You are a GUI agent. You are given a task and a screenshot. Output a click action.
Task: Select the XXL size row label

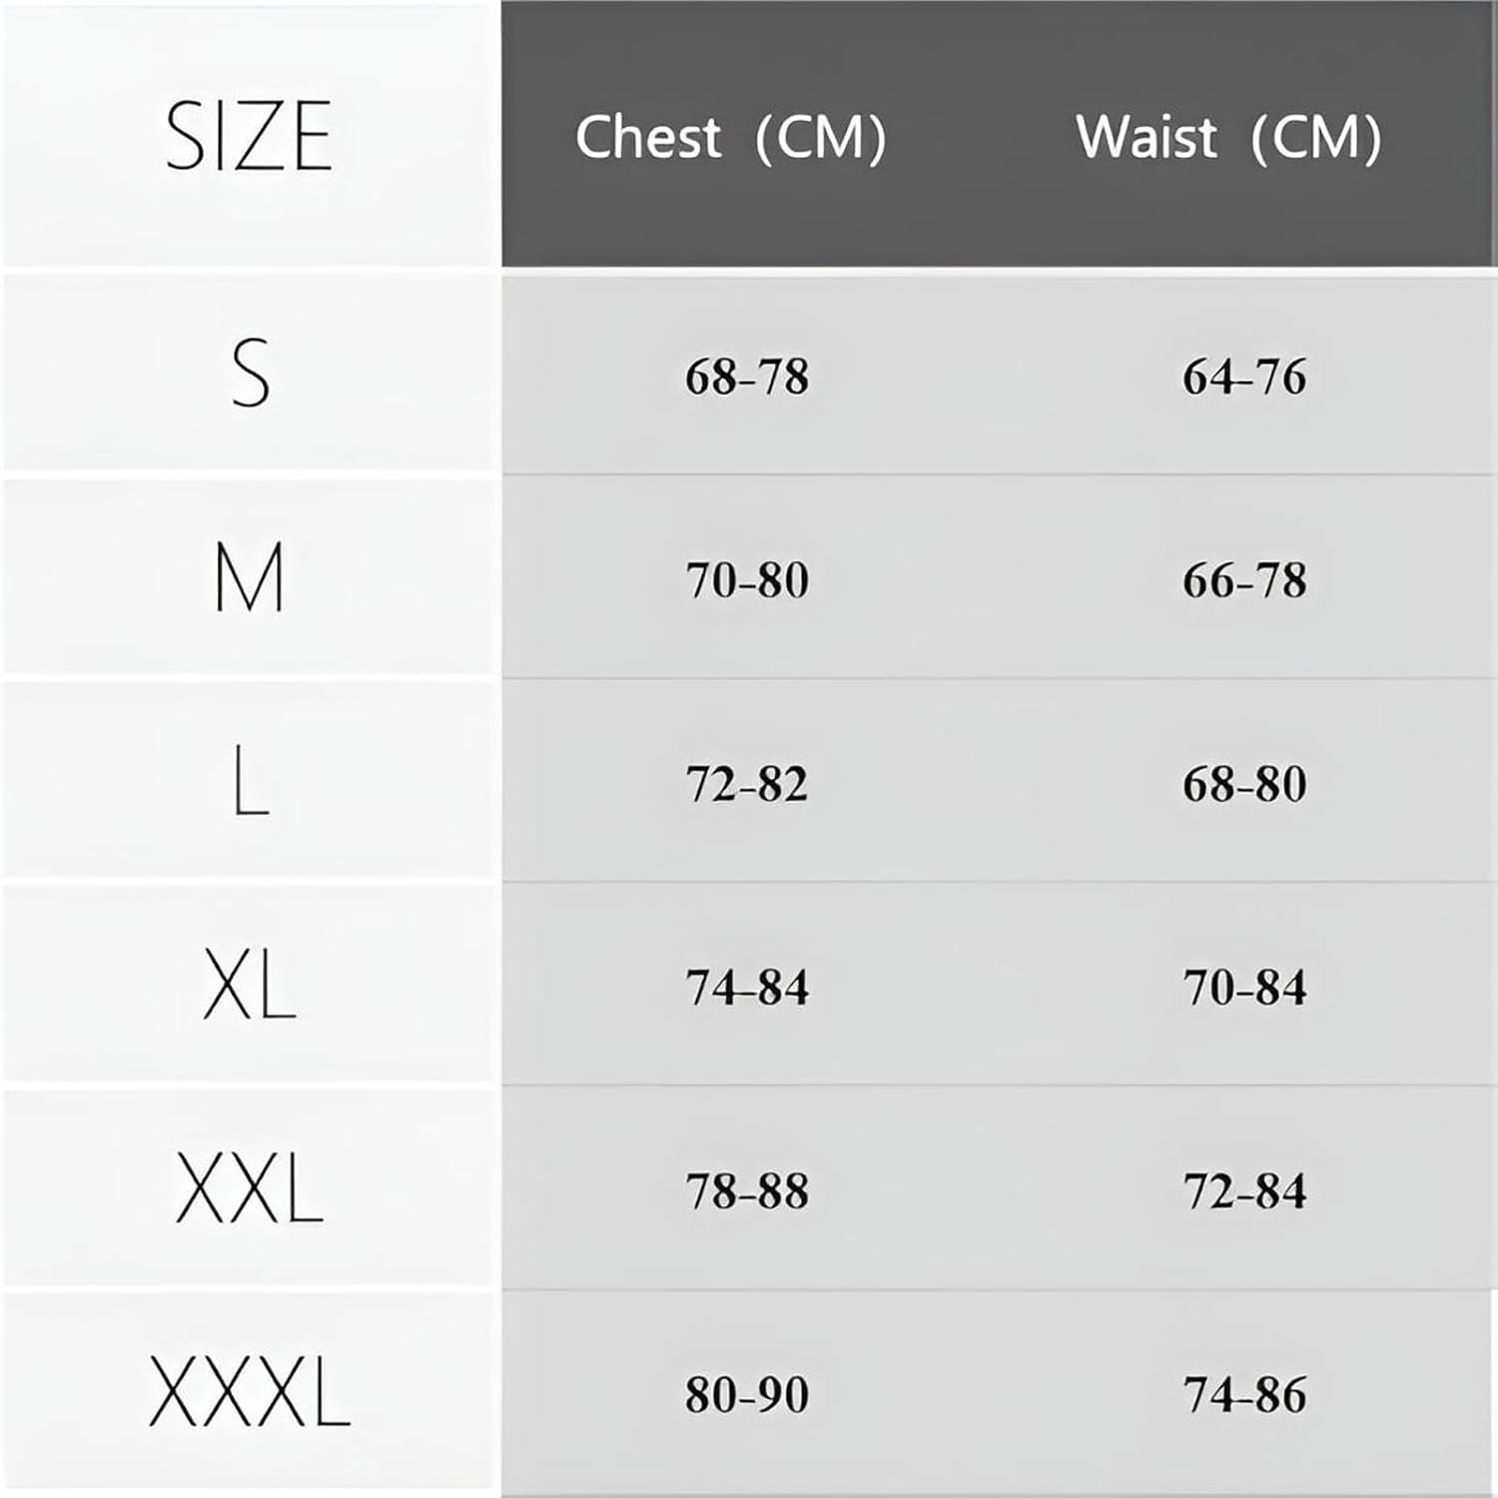(250, 1188)
